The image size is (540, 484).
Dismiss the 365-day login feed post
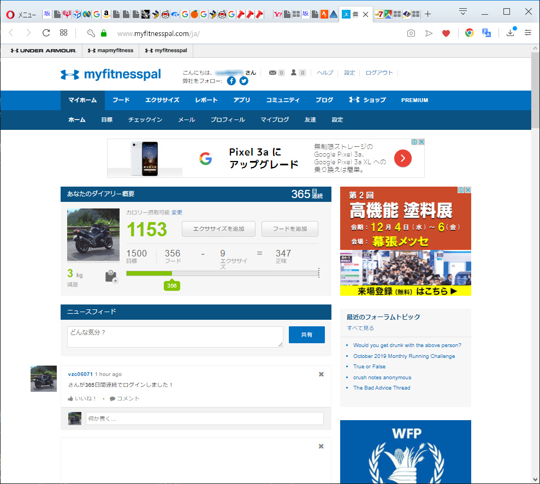321,374
